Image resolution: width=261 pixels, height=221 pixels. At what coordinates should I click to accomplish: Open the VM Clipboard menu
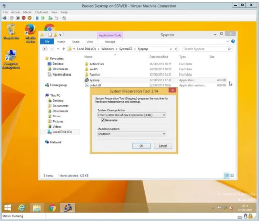coord(41,12)
